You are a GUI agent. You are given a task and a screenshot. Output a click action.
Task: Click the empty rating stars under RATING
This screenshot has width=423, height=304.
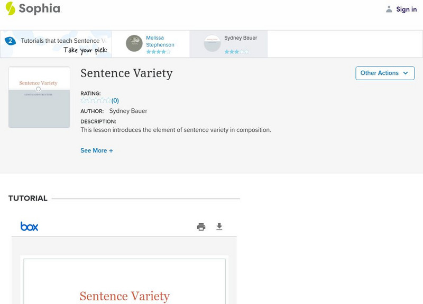(x=95, y=100)
